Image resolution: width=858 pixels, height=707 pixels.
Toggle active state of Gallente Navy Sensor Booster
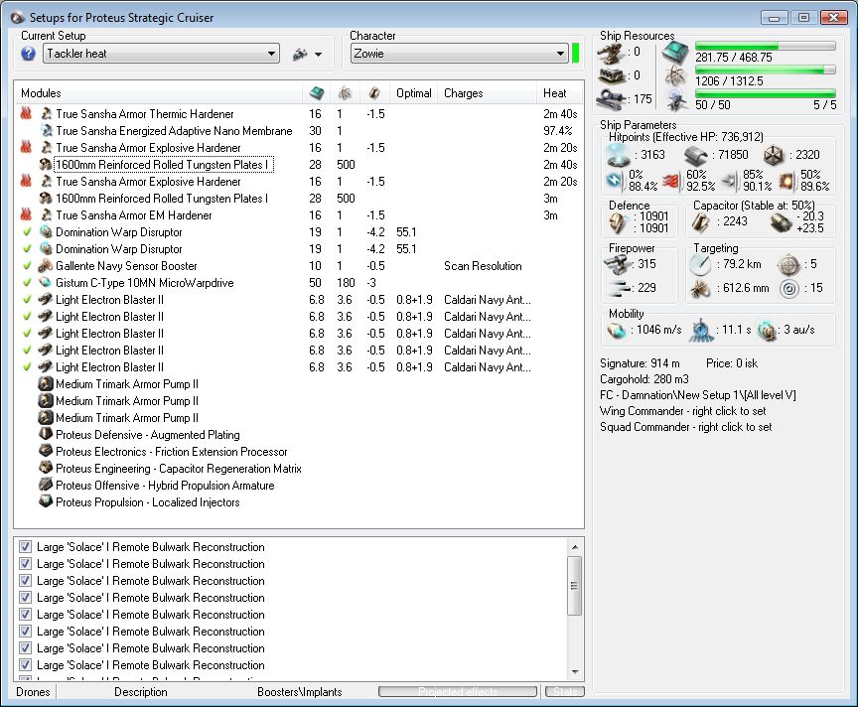[27, 266]
